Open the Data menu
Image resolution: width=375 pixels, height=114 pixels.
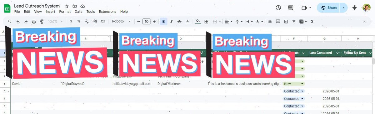point(78,12)
